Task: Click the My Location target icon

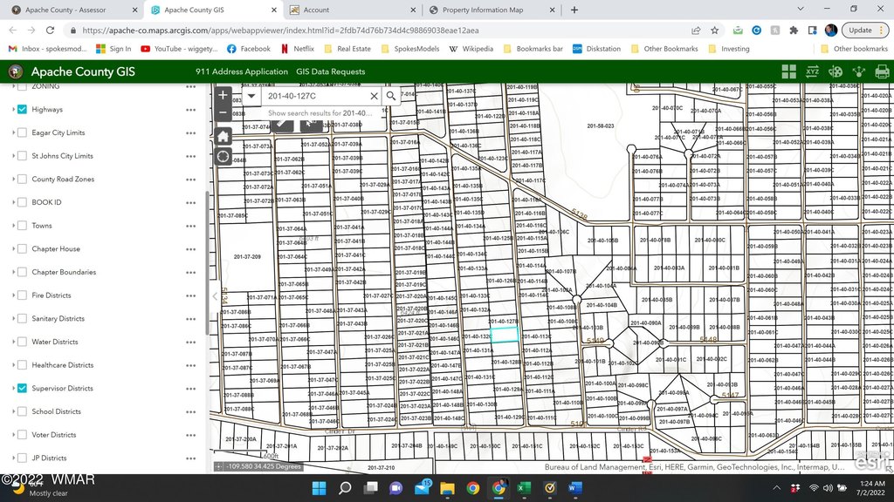Action: click(223, 157)
